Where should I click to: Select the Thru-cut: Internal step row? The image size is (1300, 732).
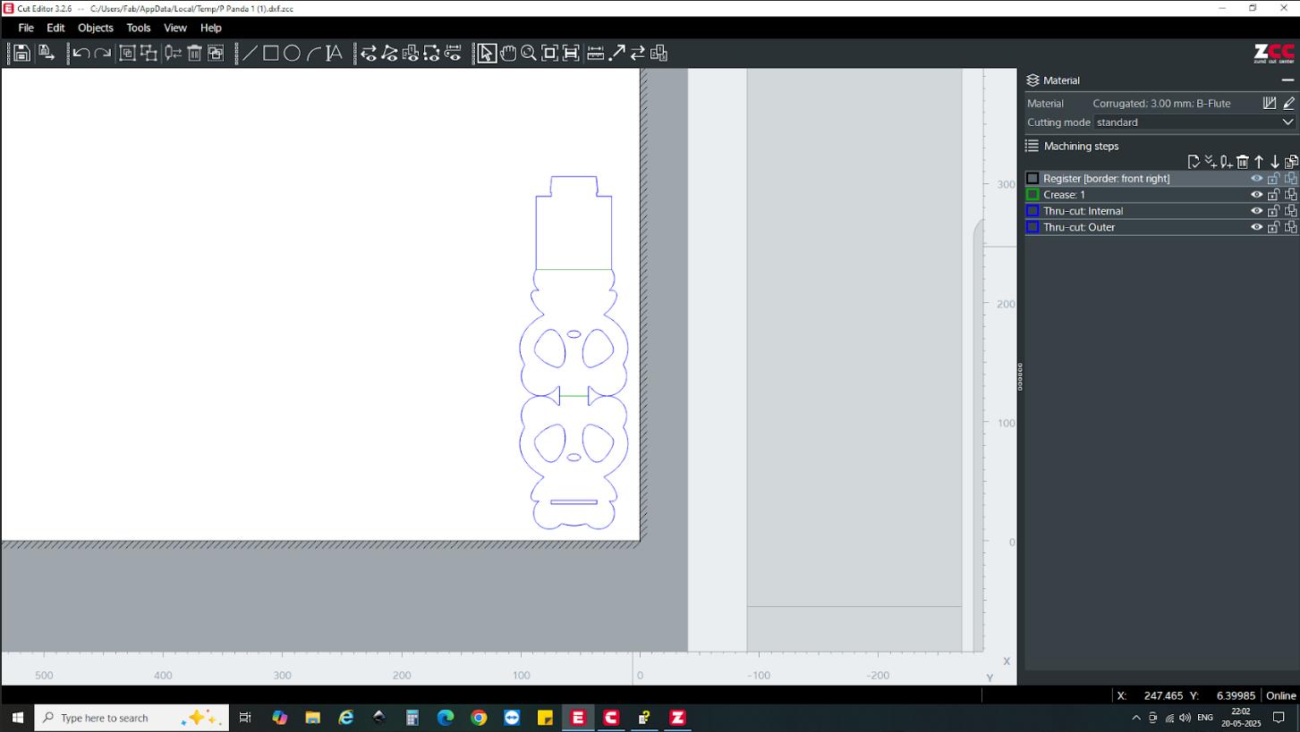click(x=1161, y=211)
